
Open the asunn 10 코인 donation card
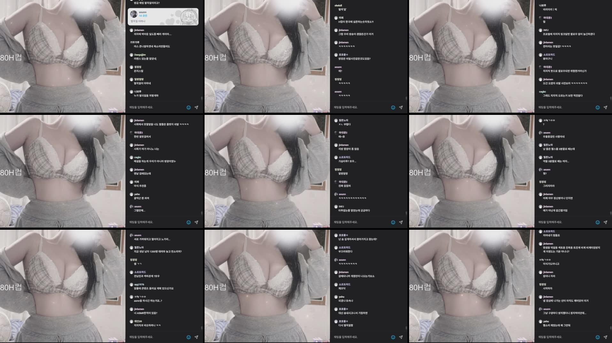[x=163, y=17]
